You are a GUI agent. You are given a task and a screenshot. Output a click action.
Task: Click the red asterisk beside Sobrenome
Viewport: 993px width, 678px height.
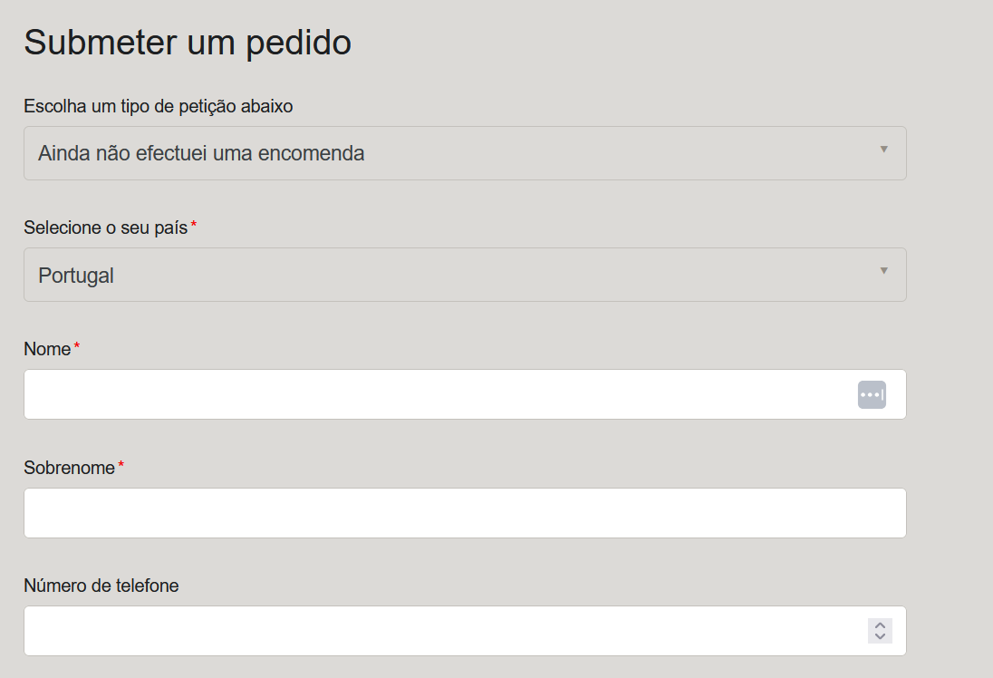pos(121,465)
